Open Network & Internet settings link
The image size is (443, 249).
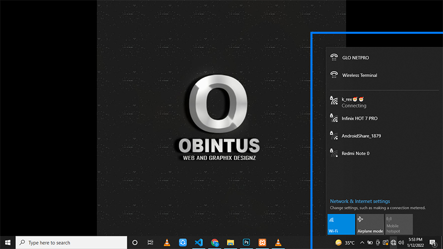click(360, 201)
